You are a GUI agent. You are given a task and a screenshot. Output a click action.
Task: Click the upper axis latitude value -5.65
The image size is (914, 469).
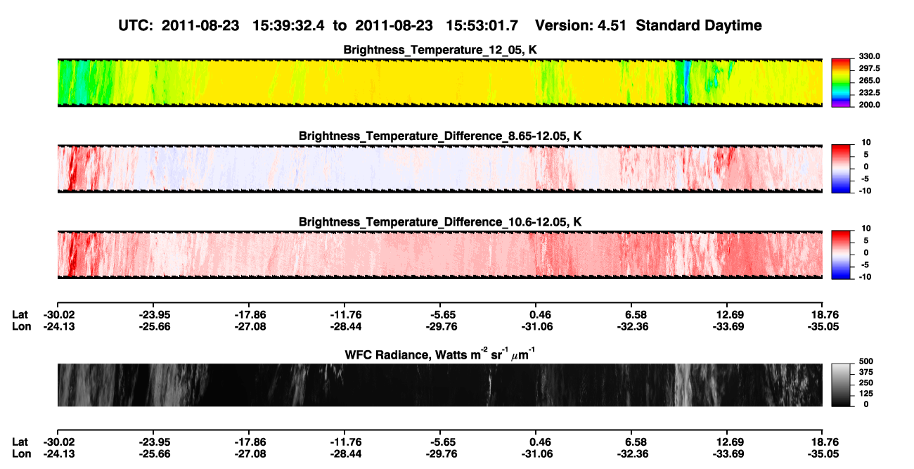click(x=440, y=314)
